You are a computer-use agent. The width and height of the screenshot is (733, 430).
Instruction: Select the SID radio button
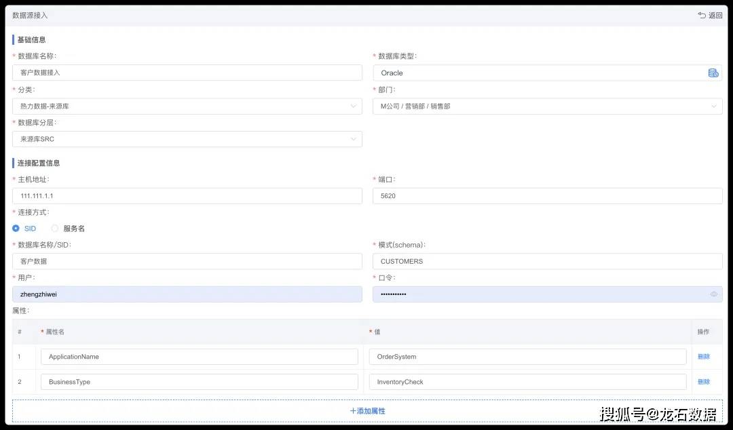(x=16, y=229)
